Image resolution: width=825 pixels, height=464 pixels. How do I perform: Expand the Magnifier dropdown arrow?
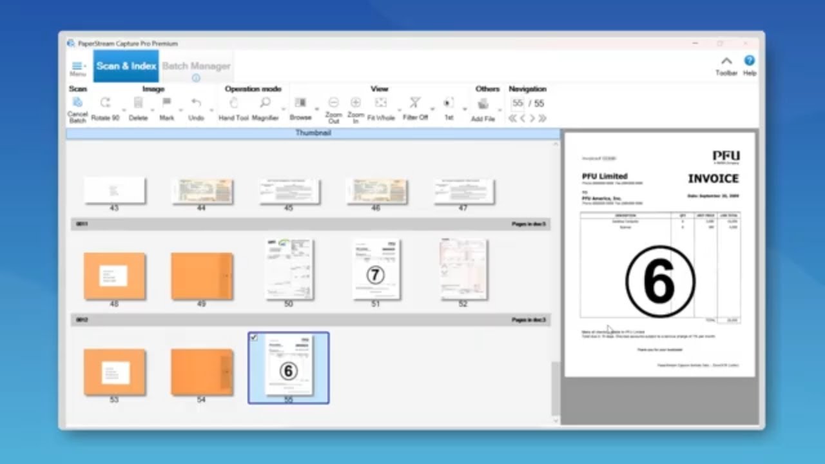click(x=282, y=109)
